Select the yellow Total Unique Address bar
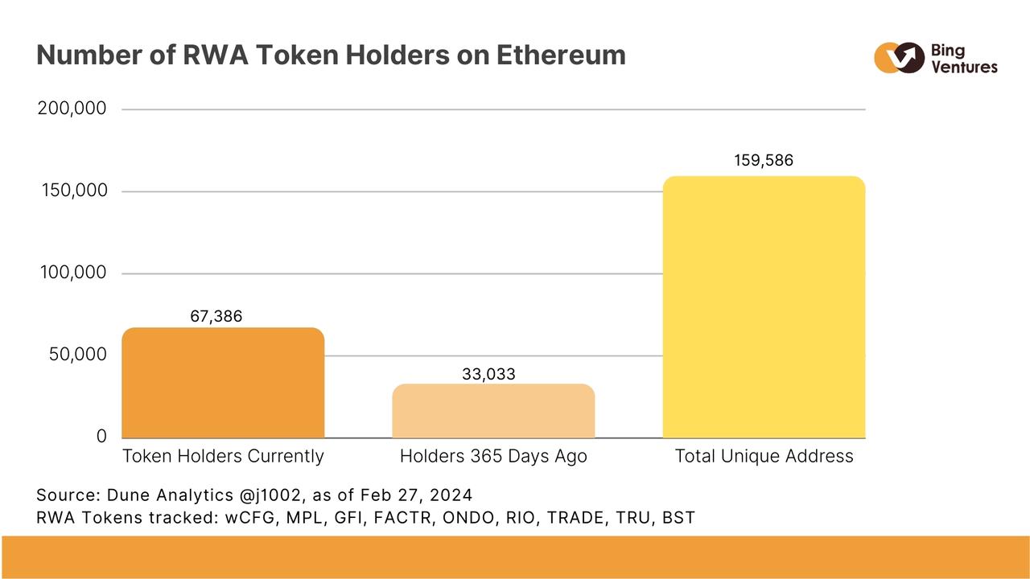Screen dimensions: 1030x579 pyautogui.click(x=764, y=307)
